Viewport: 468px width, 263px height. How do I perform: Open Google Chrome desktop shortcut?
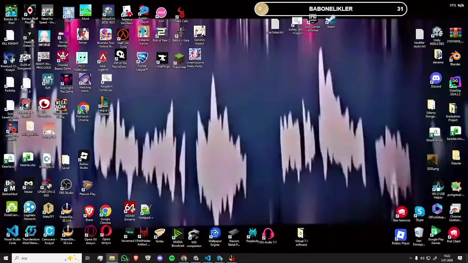click(105, 215)
